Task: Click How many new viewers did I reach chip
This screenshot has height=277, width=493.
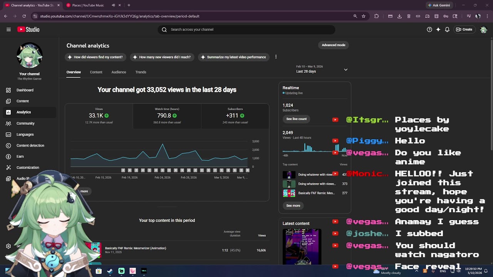Action: pyautogui.click(x=162, y=57)
